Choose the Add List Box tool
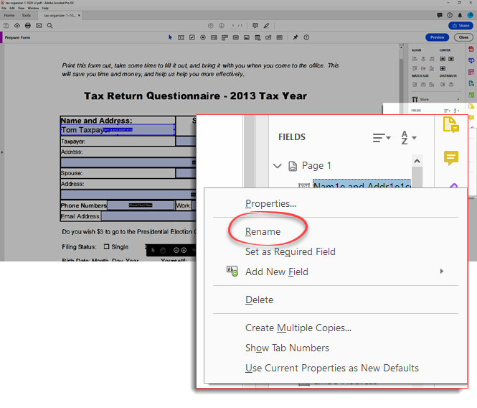The width and height of the screenshot is (477, 408). [x=214, y=37]
